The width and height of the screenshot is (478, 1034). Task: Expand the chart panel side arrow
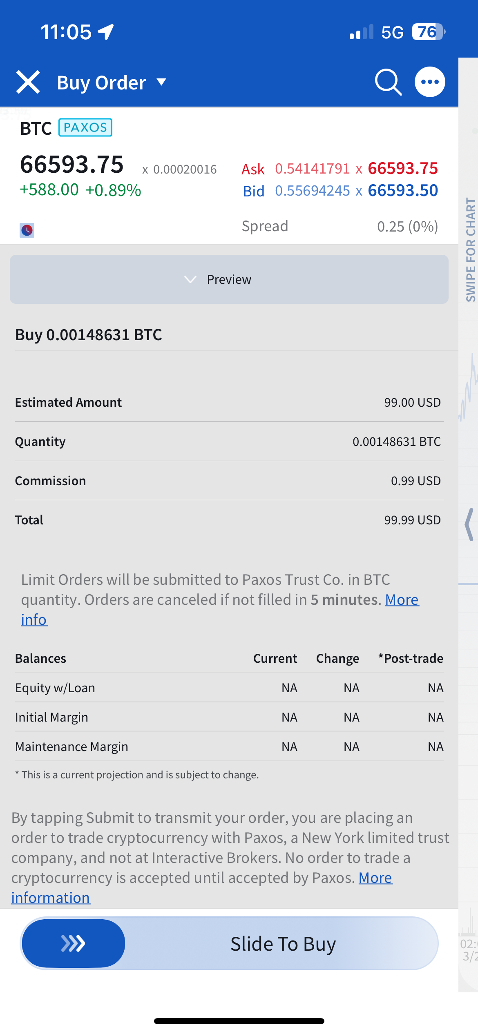pos(470,525)
